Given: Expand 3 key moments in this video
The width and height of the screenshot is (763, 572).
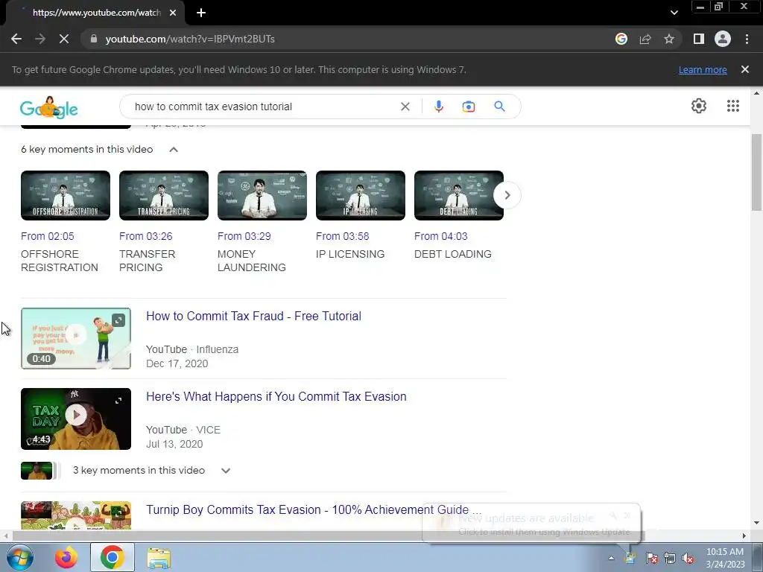Looking at the screenshot, I should click(x=225, y=471).
